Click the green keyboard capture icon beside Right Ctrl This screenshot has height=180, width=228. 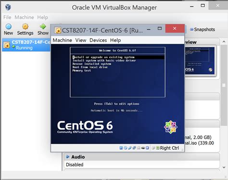coord(158,148)
